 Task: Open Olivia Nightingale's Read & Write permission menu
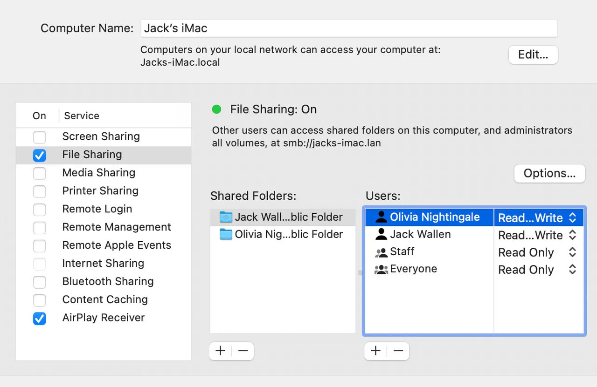point(538,217)
